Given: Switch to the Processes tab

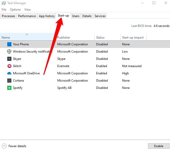Looking at the screenshot, I should (x=9, y=16).
